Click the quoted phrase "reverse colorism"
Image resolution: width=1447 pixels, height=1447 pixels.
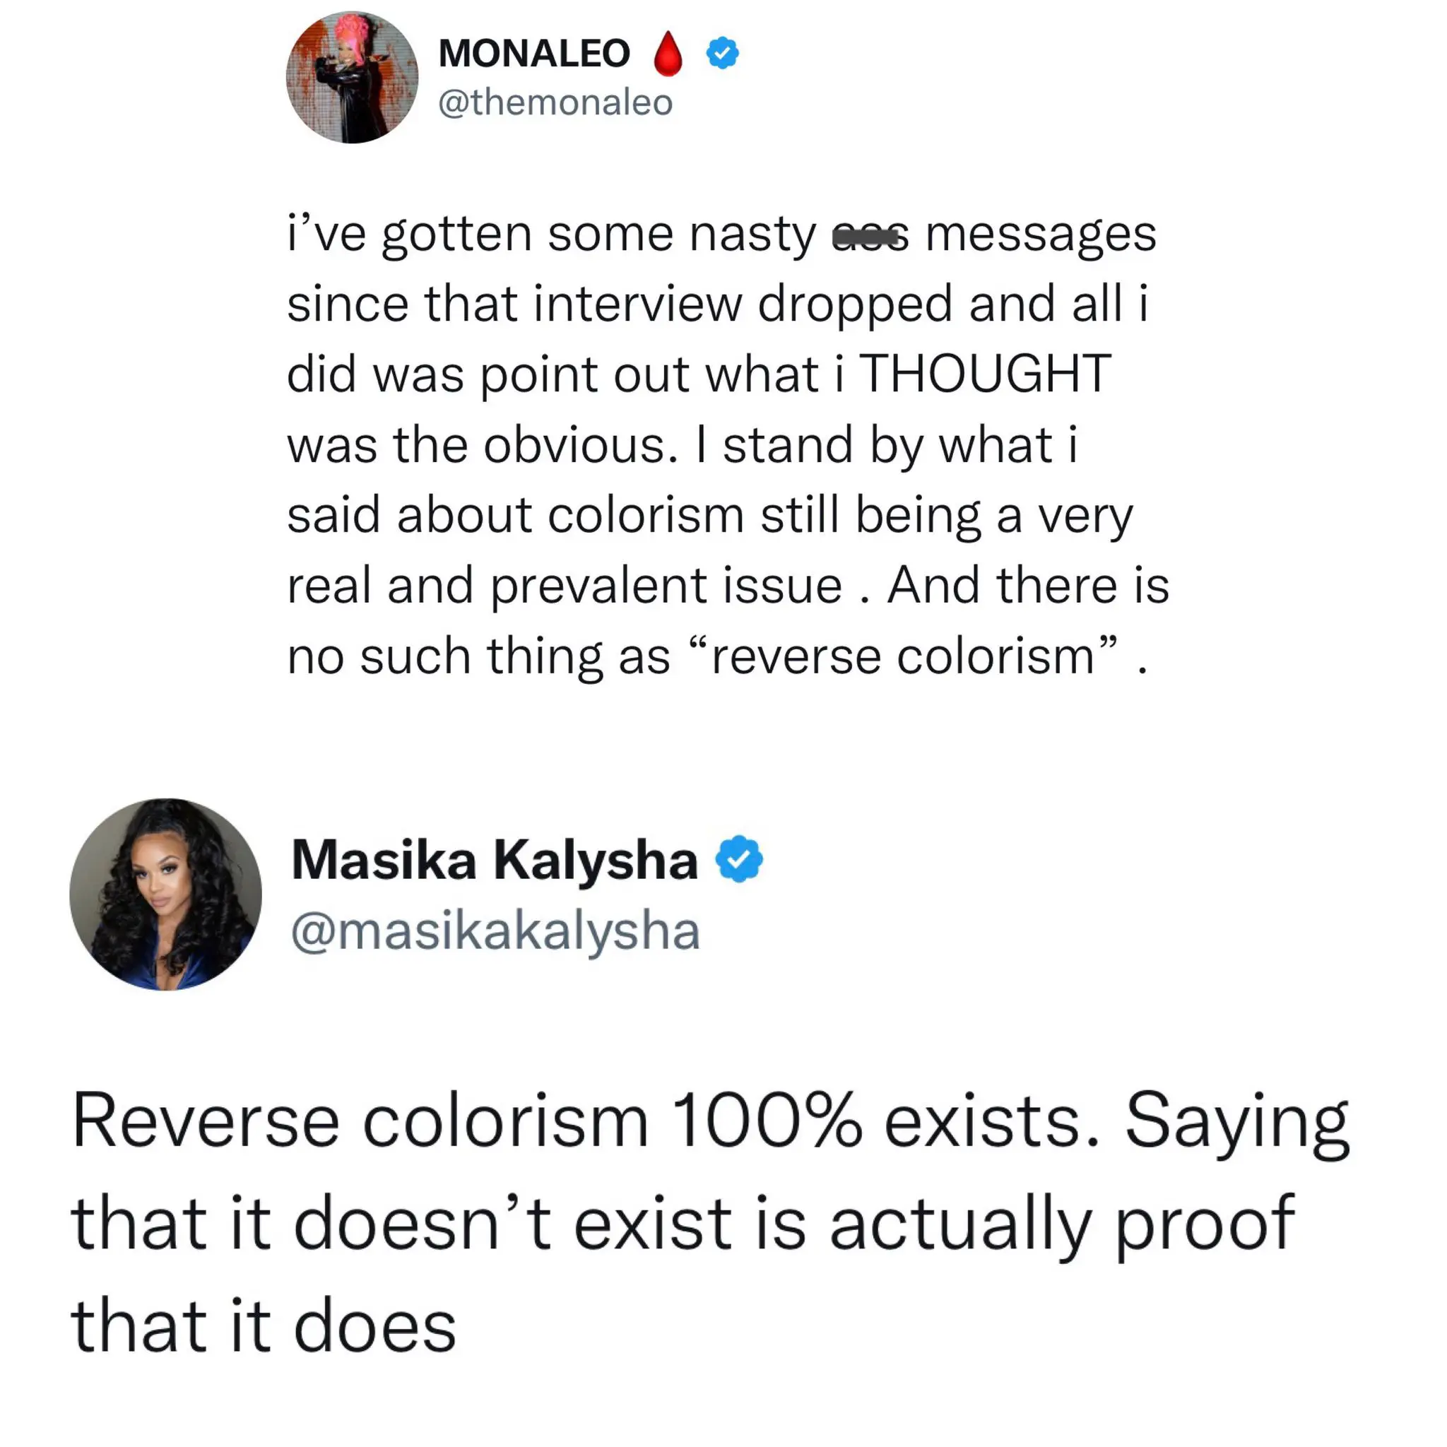click(x=902, y=656)
